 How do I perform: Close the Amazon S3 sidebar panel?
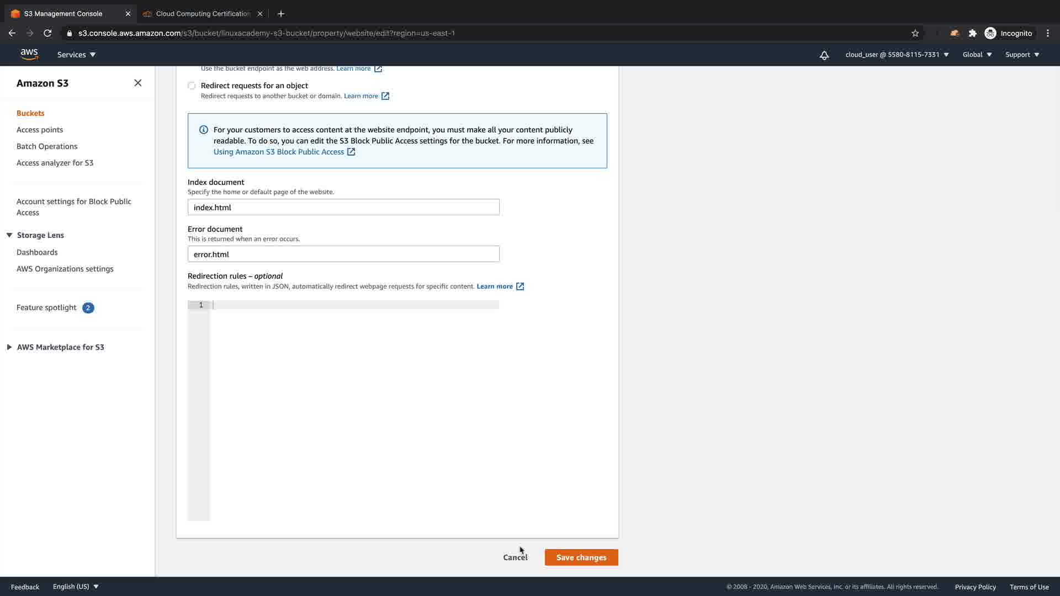[x=137, y=83]
